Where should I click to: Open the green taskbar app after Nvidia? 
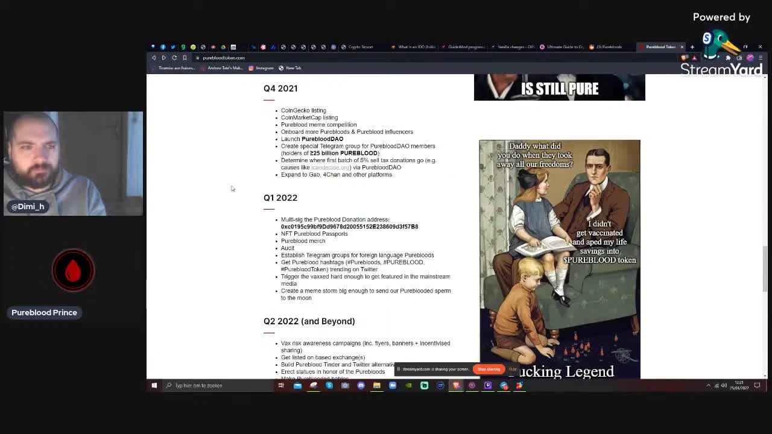424,386
